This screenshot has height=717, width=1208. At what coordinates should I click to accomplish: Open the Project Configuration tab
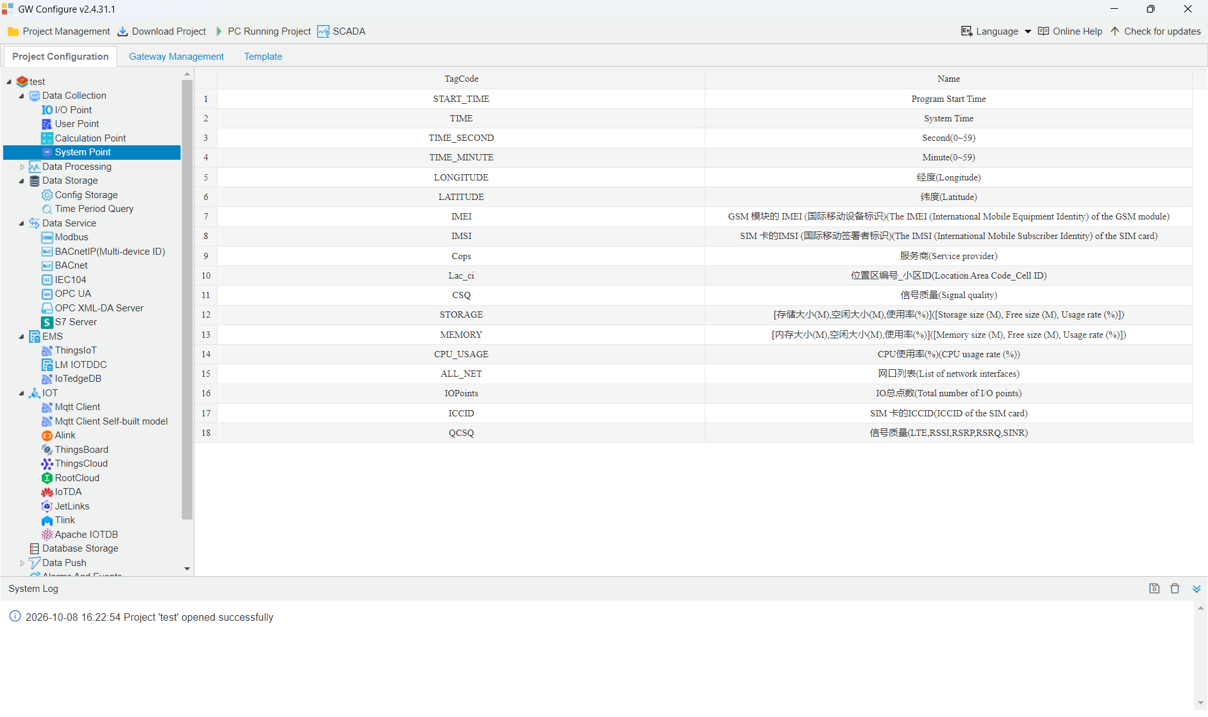[60, 57]
